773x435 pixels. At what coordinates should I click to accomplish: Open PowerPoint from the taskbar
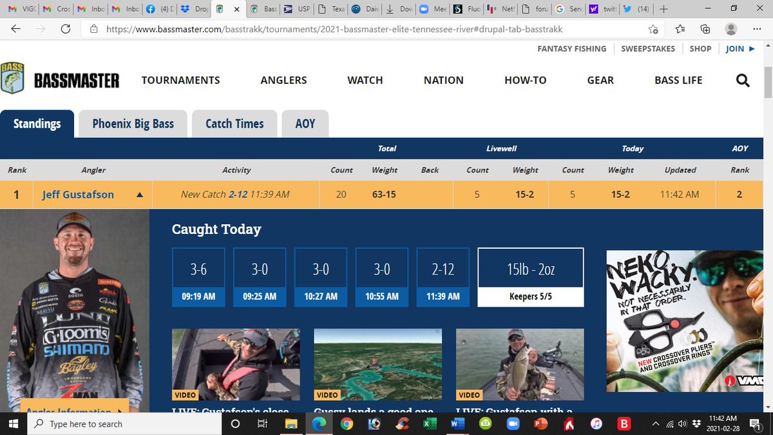pos(540,423)
